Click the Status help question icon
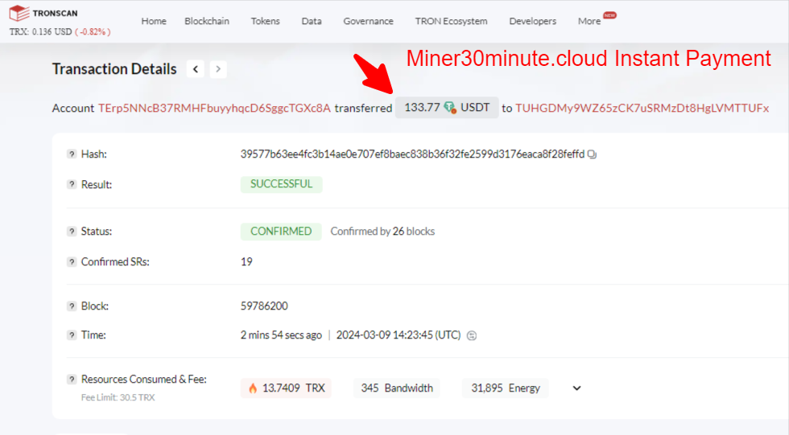The height and width of the screenshot is (435, 789). [x=72, y=231]
